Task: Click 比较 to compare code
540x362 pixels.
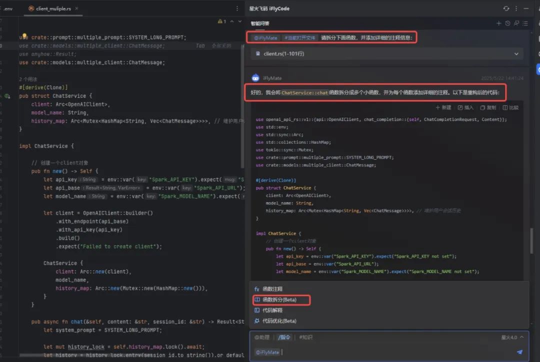Action: (x=510, y=108)
